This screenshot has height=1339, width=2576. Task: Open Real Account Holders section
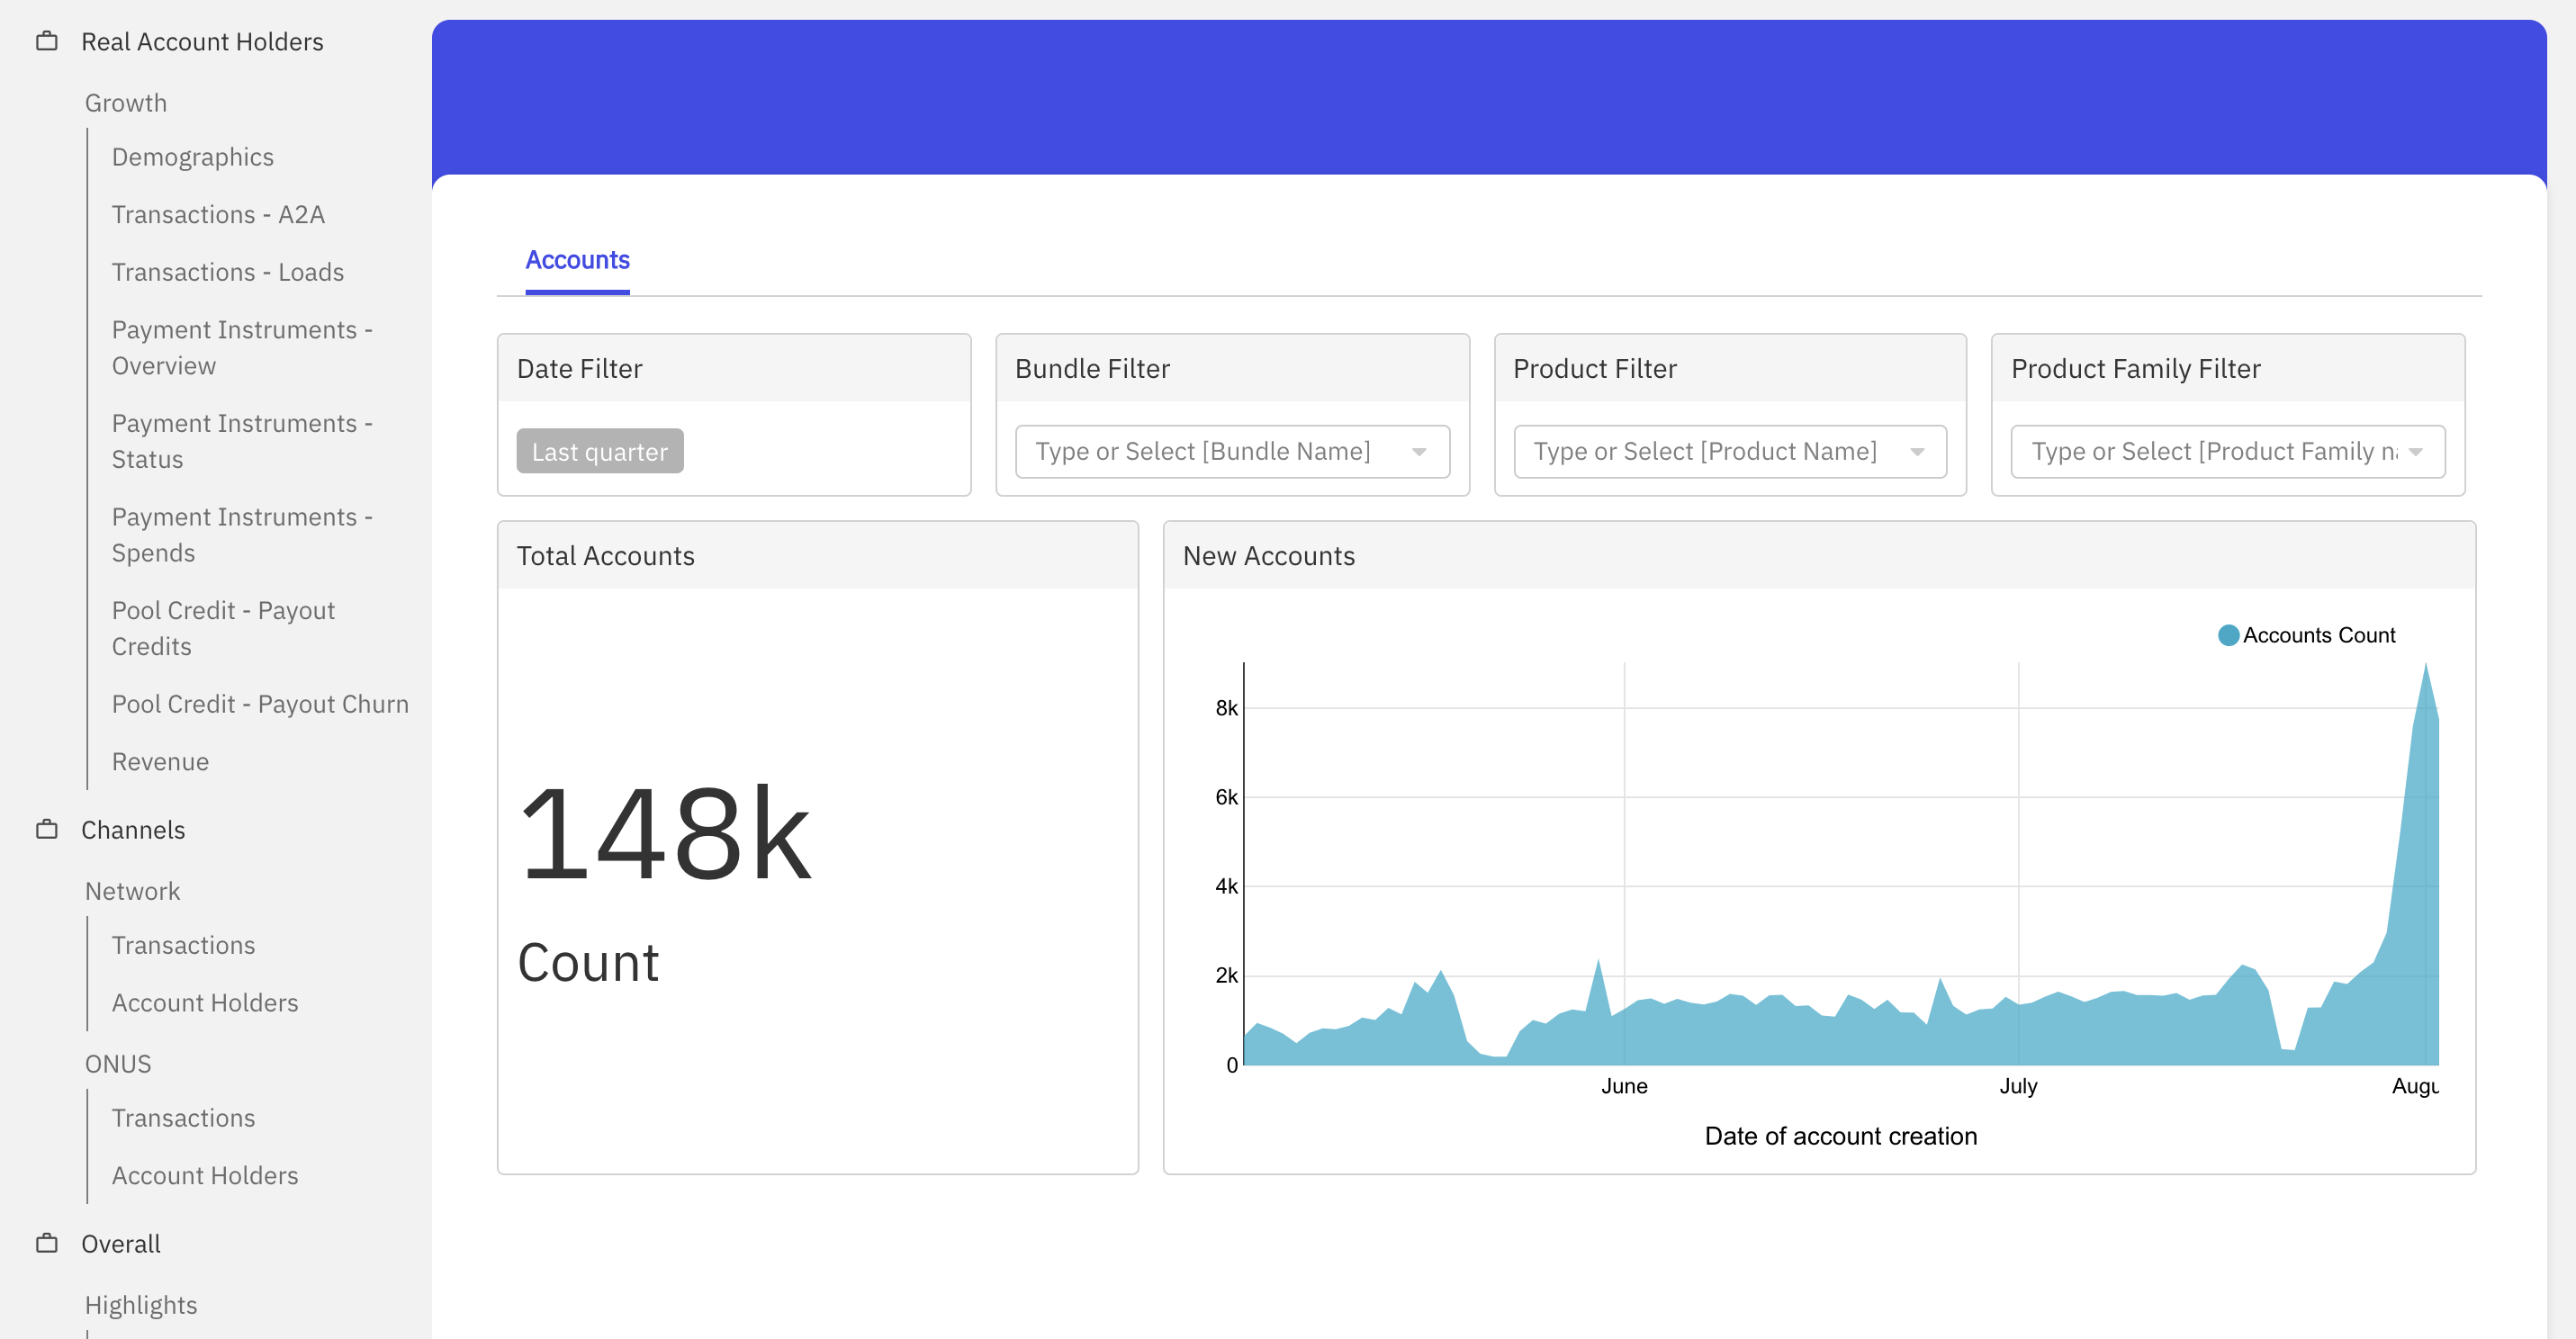(x=202, y=42)
